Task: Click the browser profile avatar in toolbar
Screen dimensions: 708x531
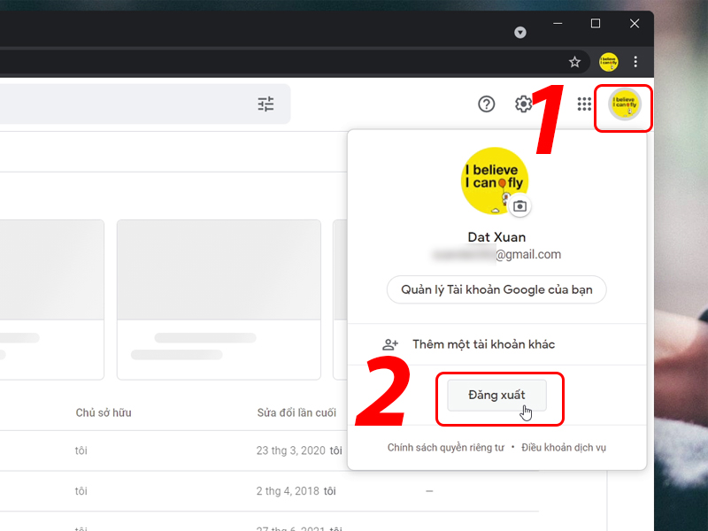Action: (607, 61)
